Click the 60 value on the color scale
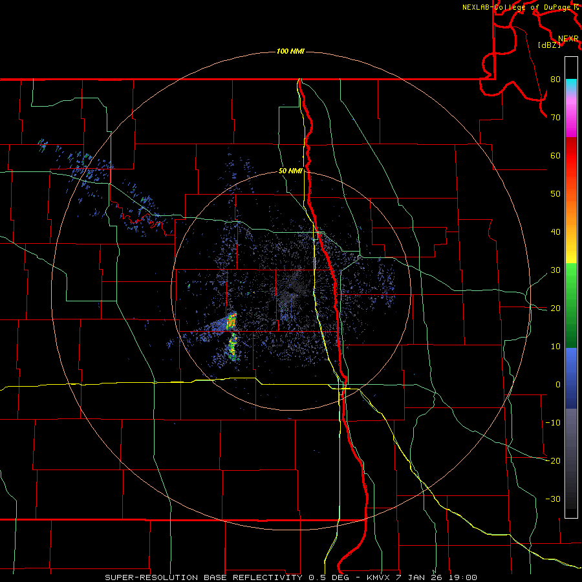The image size is (582, 582). [x=555, y=155]
